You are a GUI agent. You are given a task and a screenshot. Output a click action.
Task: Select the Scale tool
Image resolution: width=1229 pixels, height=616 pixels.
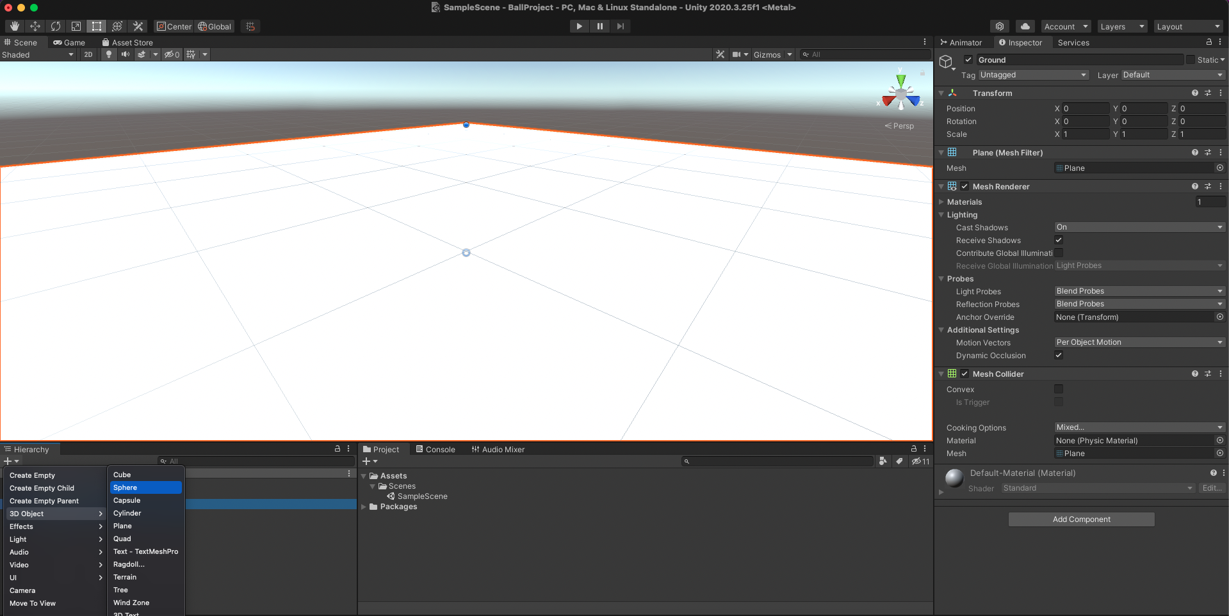76,26
